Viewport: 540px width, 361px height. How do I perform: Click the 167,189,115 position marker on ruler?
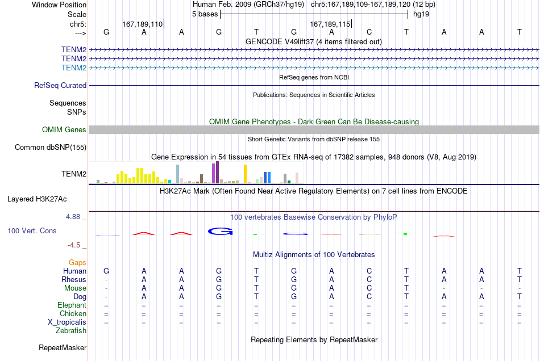tap(331, 24)
